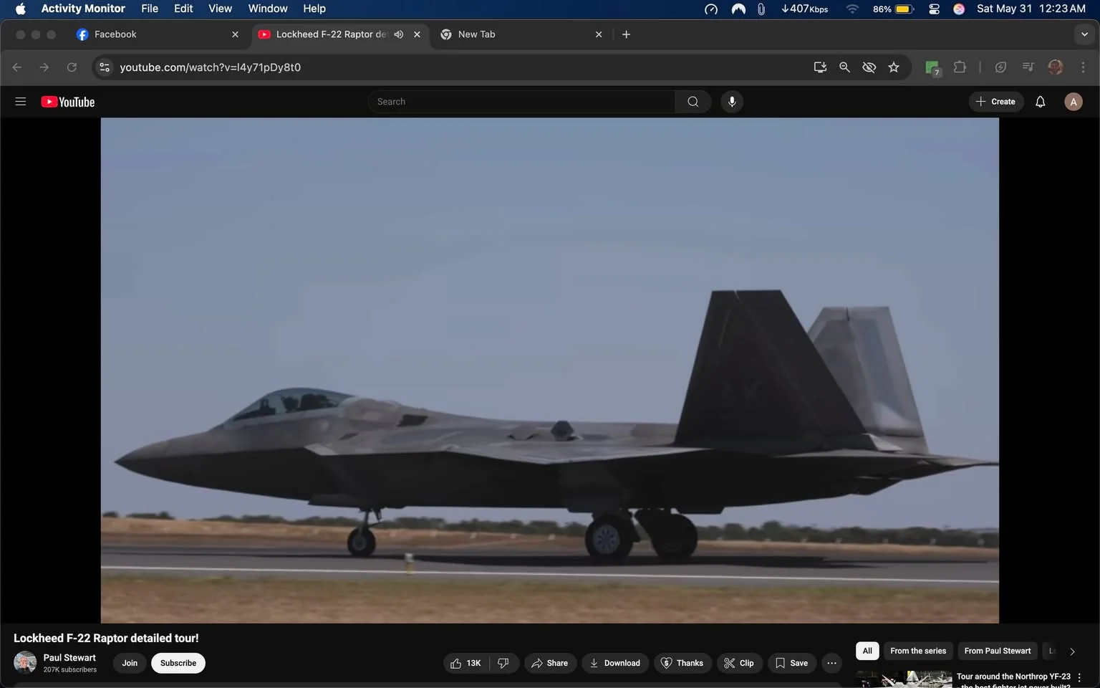
Task: Focus the YouTube Search field
Action: 521,102
